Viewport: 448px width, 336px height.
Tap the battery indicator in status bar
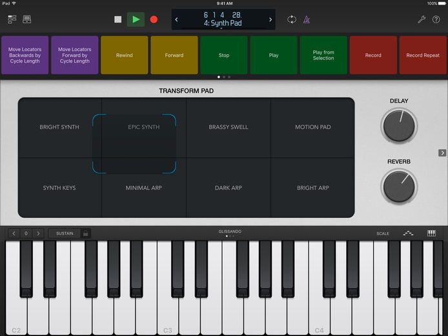(x=442, y=3)
